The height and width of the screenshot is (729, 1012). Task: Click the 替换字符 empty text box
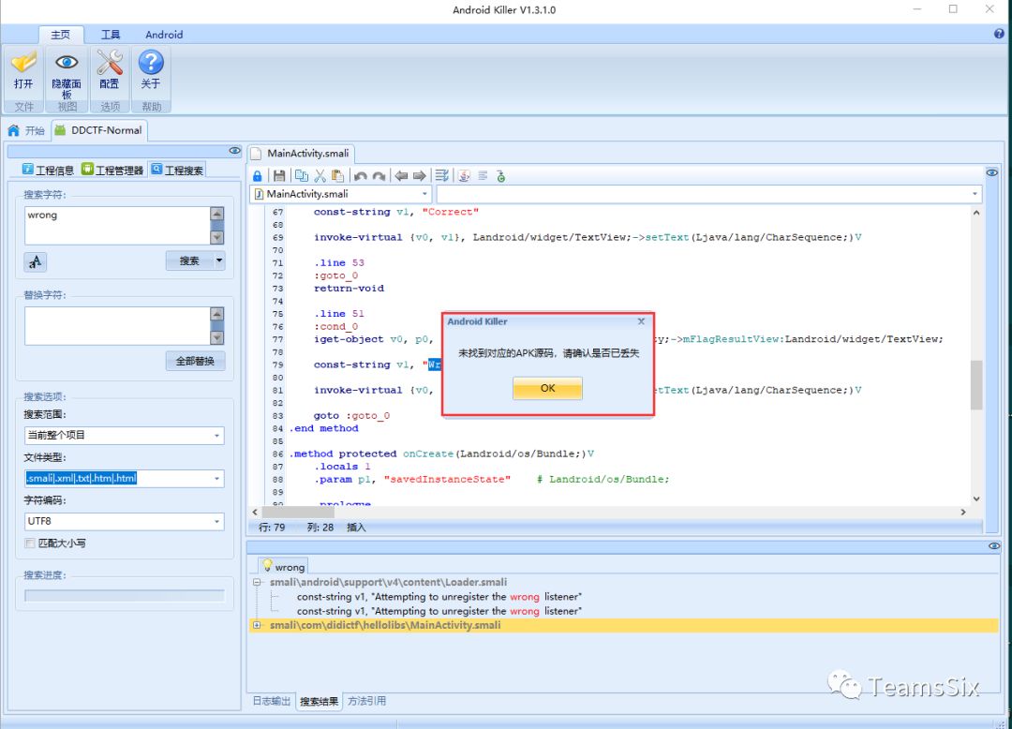tap(117, 326)
